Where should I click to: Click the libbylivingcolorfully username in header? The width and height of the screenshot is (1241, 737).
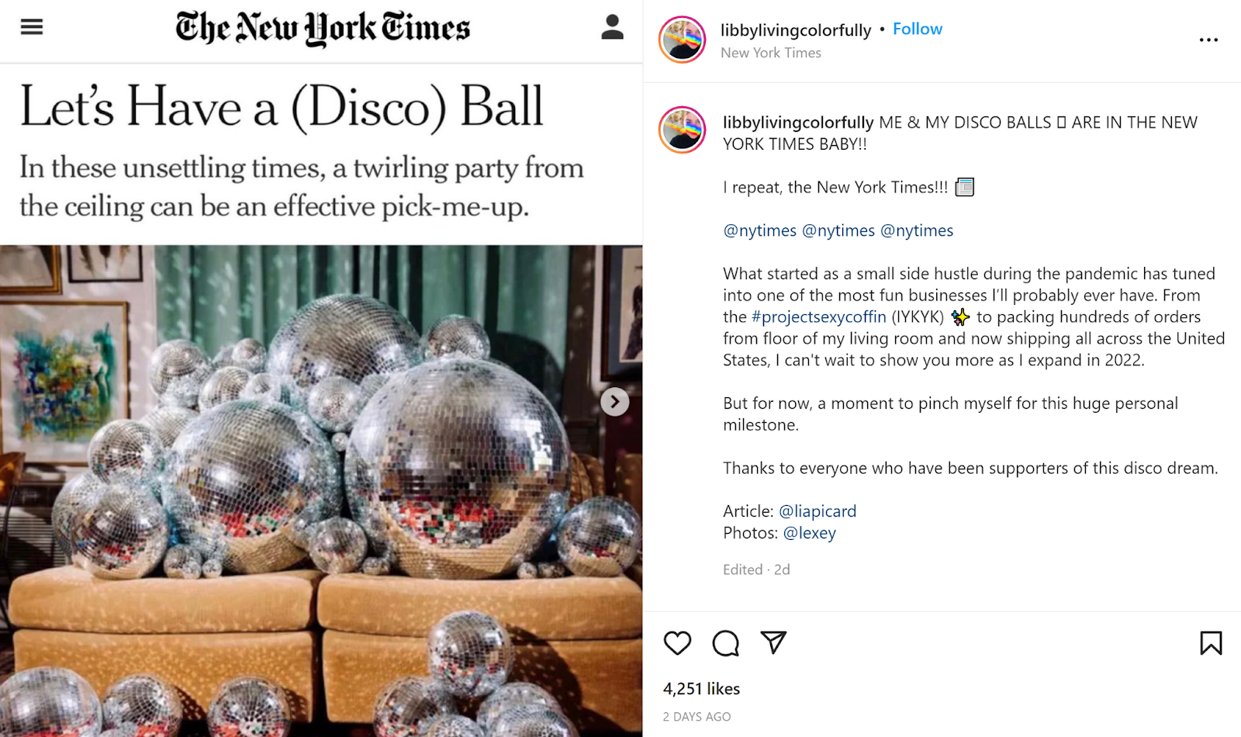pos(796,30)
